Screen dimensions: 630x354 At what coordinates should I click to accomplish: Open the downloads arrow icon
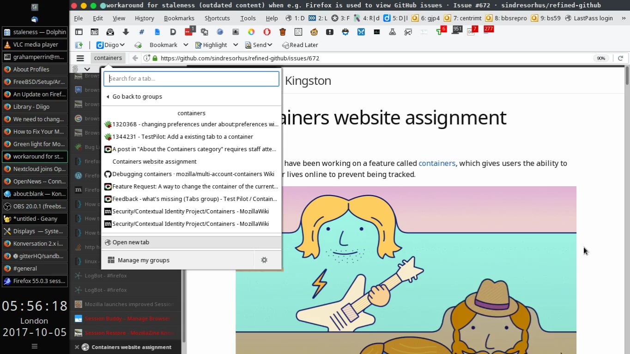(126, 32)
